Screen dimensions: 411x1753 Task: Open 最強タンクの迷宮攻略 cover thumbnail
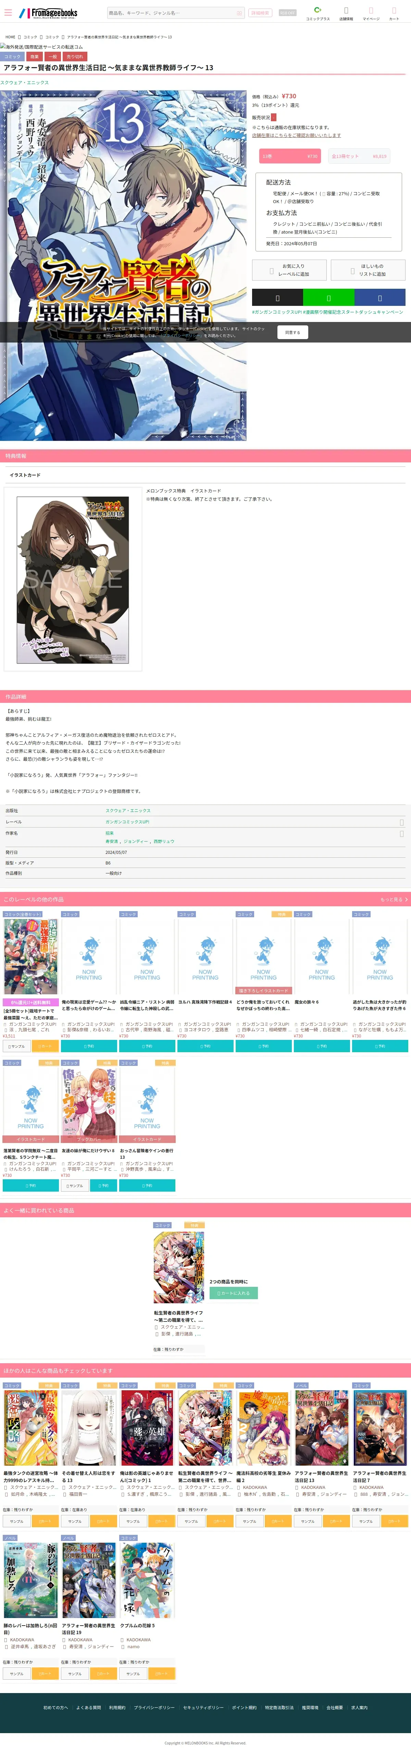30,1428
